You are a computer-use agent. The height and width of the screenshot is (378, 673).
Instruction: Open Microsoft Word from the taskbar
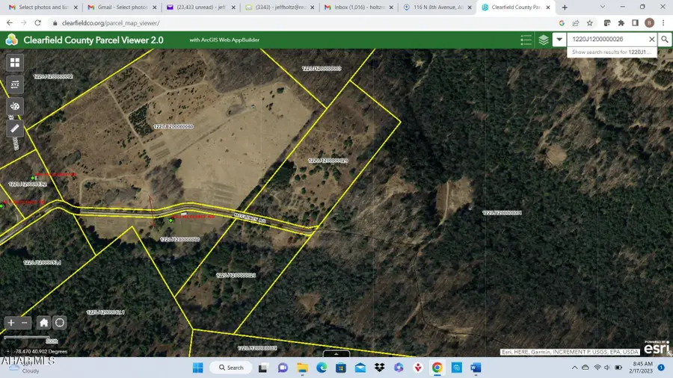click(x=476, y=368)
